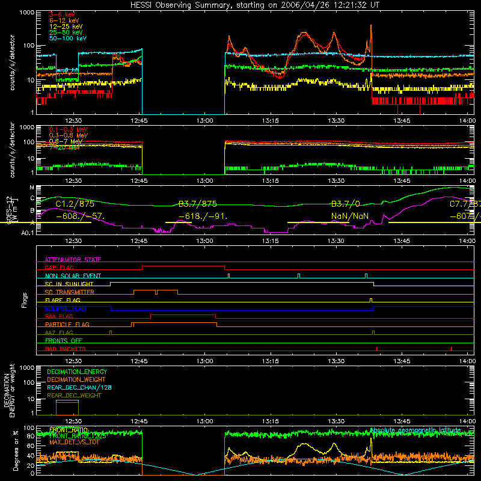Click the B3.7/0 GOES flare label
The height and width of the screenshot is (481, 481).
pyautogui.click(x=345, y=204)
